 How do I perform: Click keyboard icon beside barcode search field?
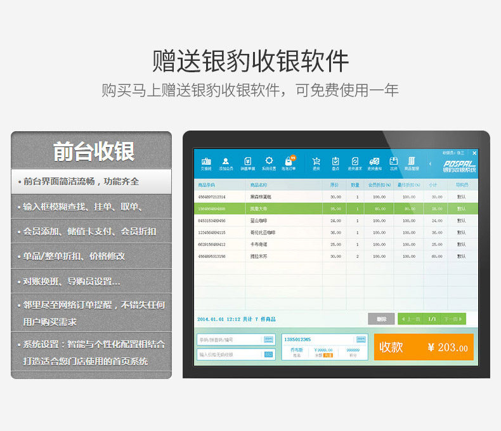[x=269, y=339]
